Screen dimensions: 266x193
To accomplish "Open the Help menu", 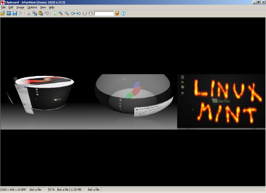I will 52,7.
